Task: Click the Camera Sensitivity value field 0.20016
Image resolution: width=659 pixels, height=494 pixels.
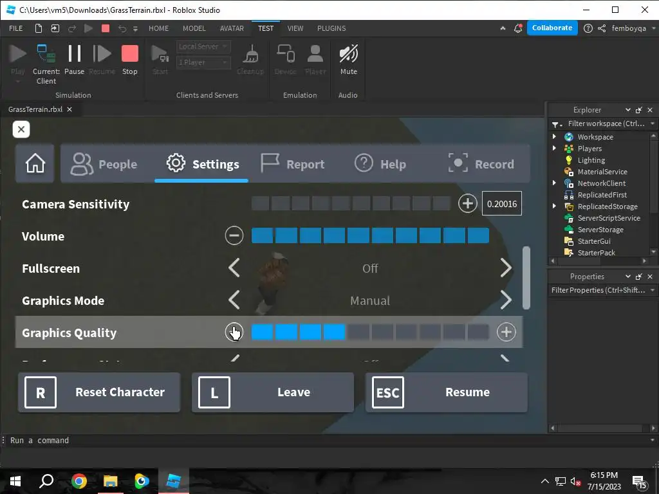Action: [502, 204]
